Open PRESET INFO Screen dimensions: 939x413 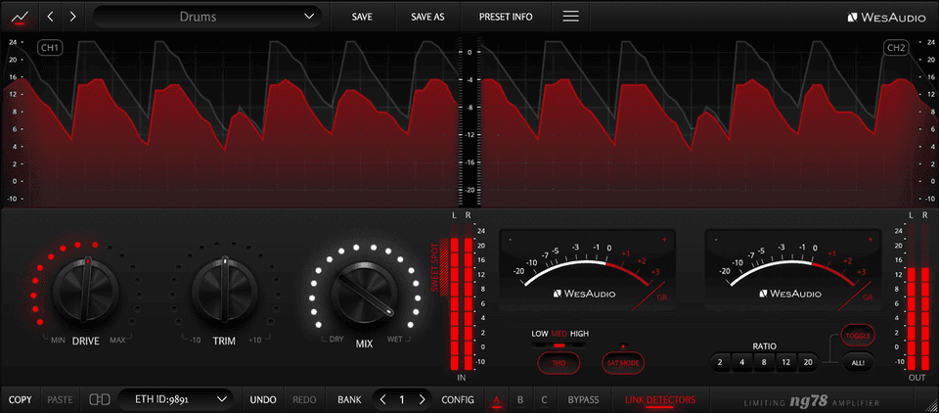coord(506,17)
